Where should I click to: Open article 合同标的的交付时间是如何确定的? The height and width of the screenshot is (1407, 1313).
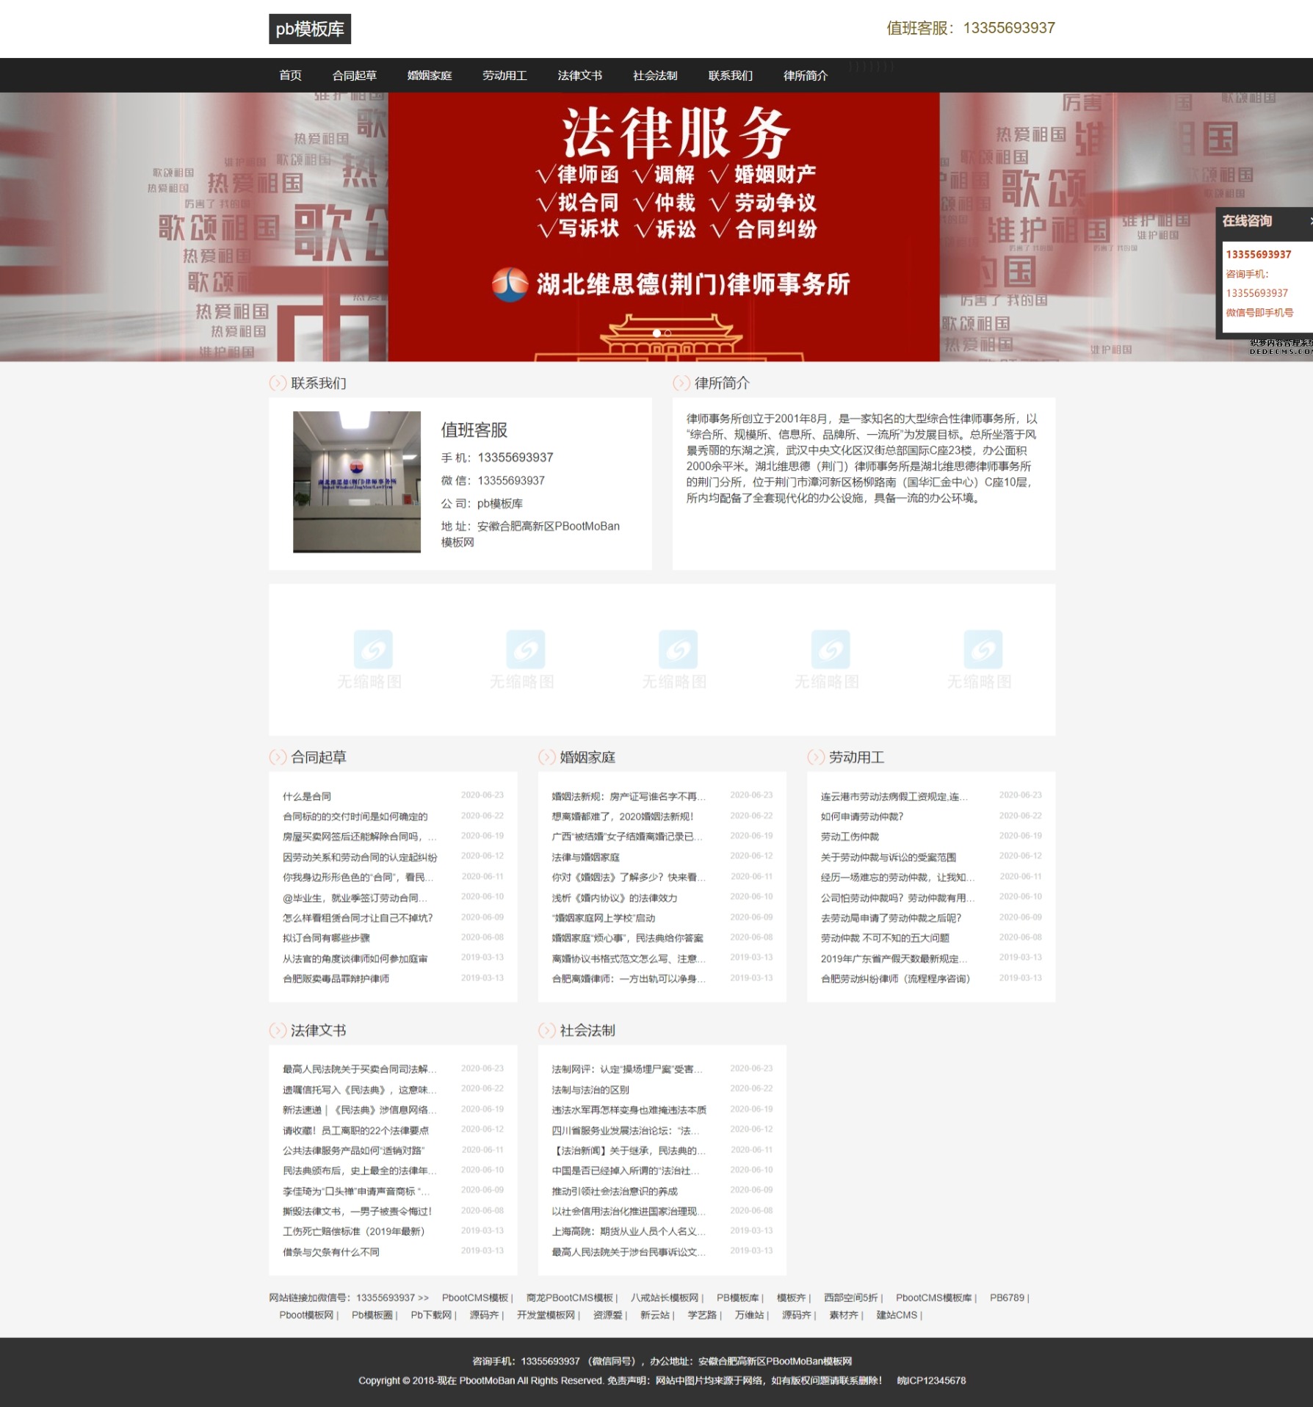pyautogui.click(x=355, y=817)
